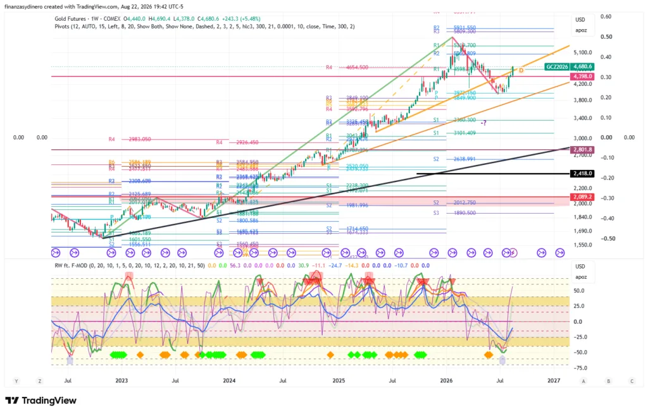The height and width of the screenshot is (414, 648).
Task: Click the TradingView logo
Action: [41, 400]
